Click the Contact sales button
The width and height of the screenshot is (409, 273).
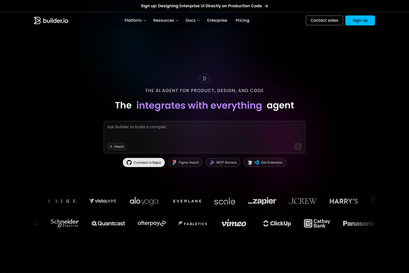tap(324, 20)
